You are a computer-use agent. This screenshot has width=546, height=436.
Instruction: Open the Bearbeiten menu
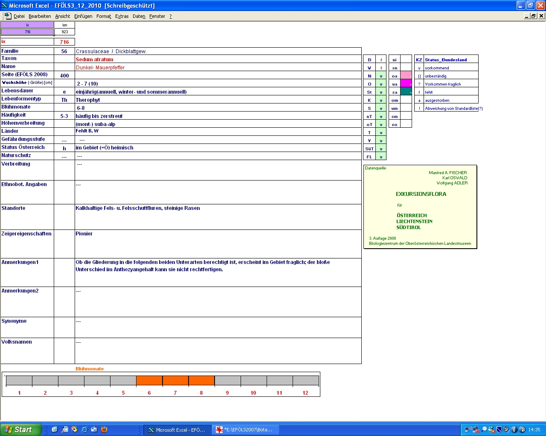point(40,16)
